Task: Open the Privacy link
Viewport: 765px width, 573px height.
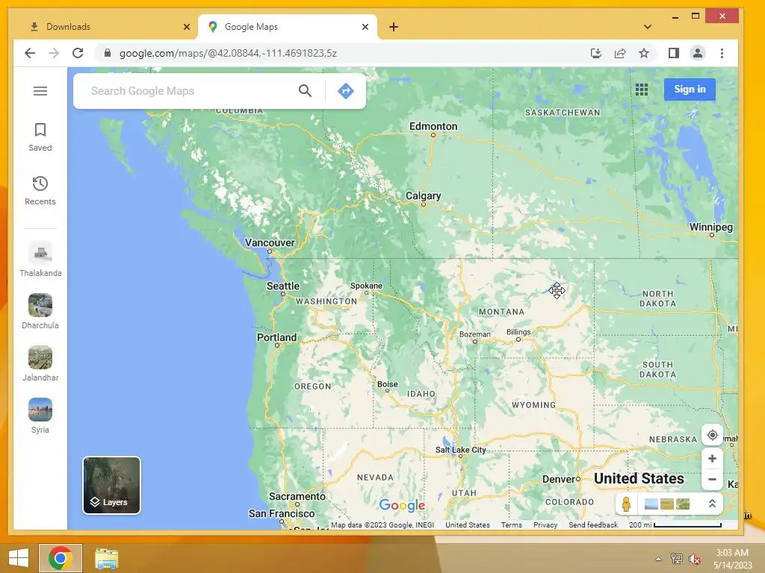Action: [545, 525]
